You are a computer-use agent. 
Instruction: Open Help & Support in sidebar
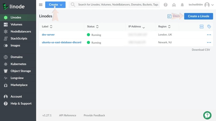pyautogui.click(x=18, y=104)
